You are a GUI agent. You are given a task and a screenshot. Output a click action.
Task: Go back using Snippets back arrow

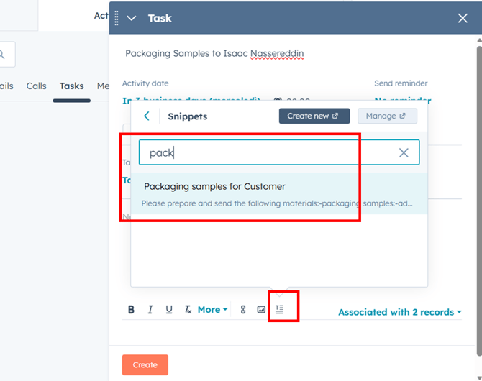pyautogui.click(x=147, y=116)
